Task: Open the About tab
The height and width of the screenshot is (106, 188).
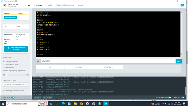Action: coord(81,5)
